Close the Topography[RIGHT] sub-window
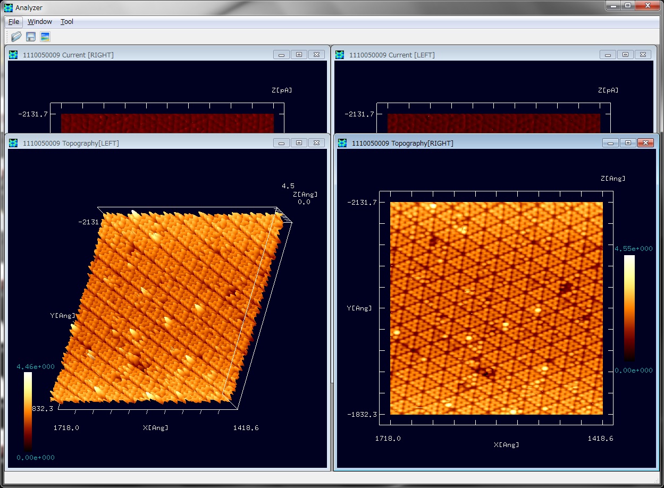664x488 pixels. (645, 143)
